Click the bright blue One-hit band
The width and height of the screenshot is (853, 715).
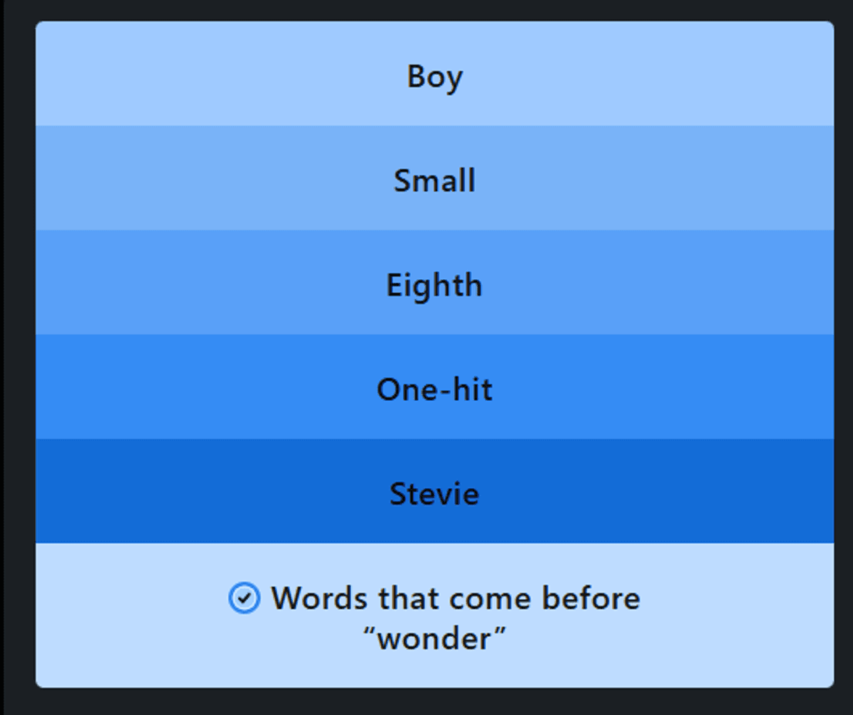click(x=213, y=387)
